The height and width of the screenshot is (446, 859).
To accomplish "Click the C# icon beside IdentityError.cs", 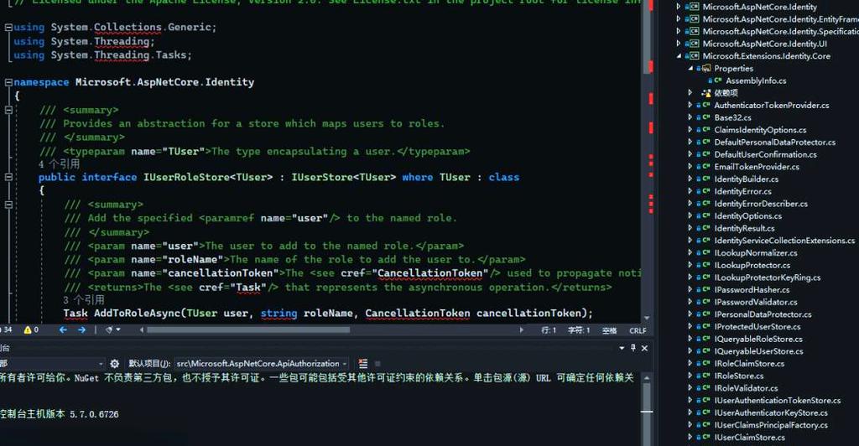I will coord(706,191).
